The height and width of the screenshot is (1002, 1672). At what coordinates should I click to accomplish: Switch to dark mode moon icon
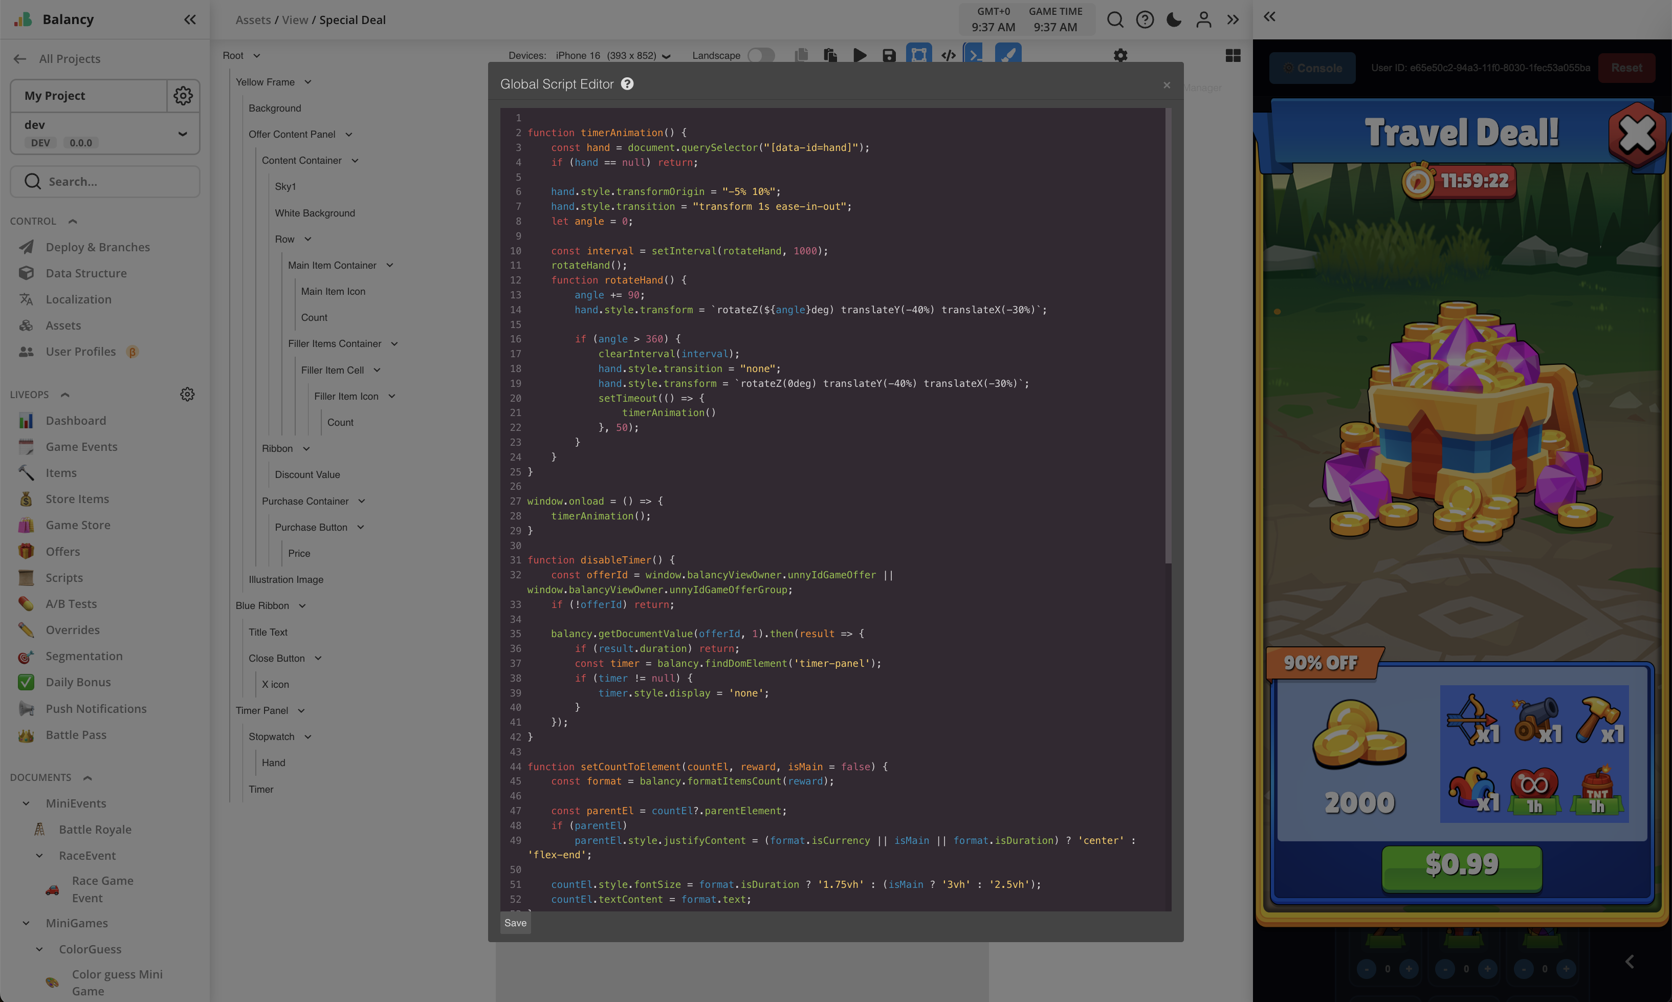pyautogui.click(x=1174, y=19)
